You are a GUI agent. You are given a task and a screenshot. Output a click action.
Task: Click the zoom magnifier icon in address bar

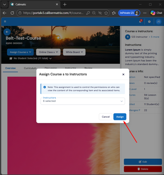(x=94, y=13)
